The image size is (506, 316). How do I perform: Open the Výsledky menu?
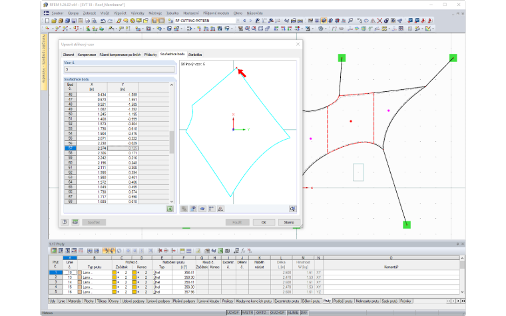coord(137,13)
